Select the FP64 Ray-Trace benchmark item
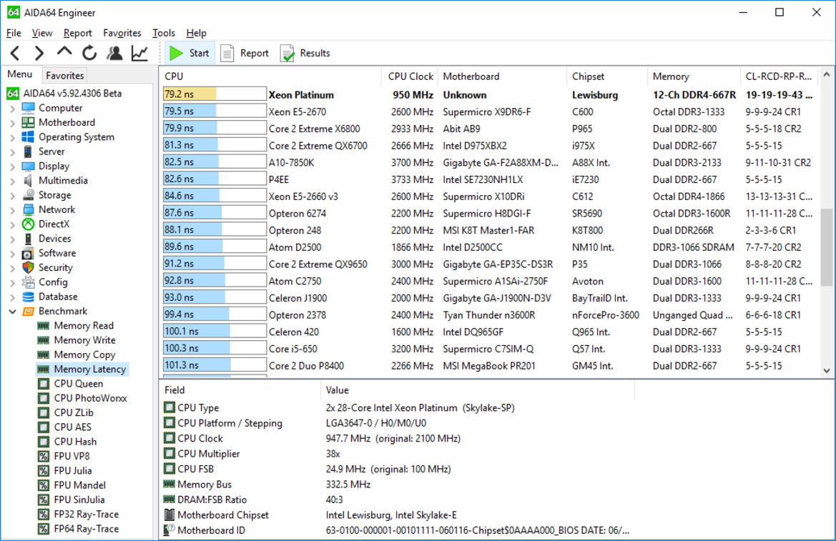The width and height of the screenshot is (836, 541). 79,529
